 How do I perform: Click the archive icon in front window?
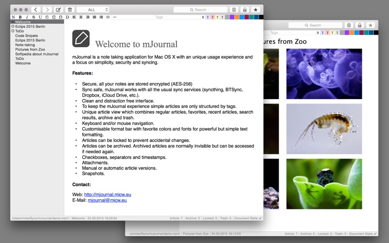tap(234, 10)
